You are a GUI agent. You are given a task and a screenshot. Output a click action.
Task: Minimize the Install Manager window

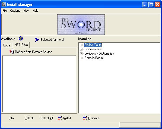click(x=145, y=5)
